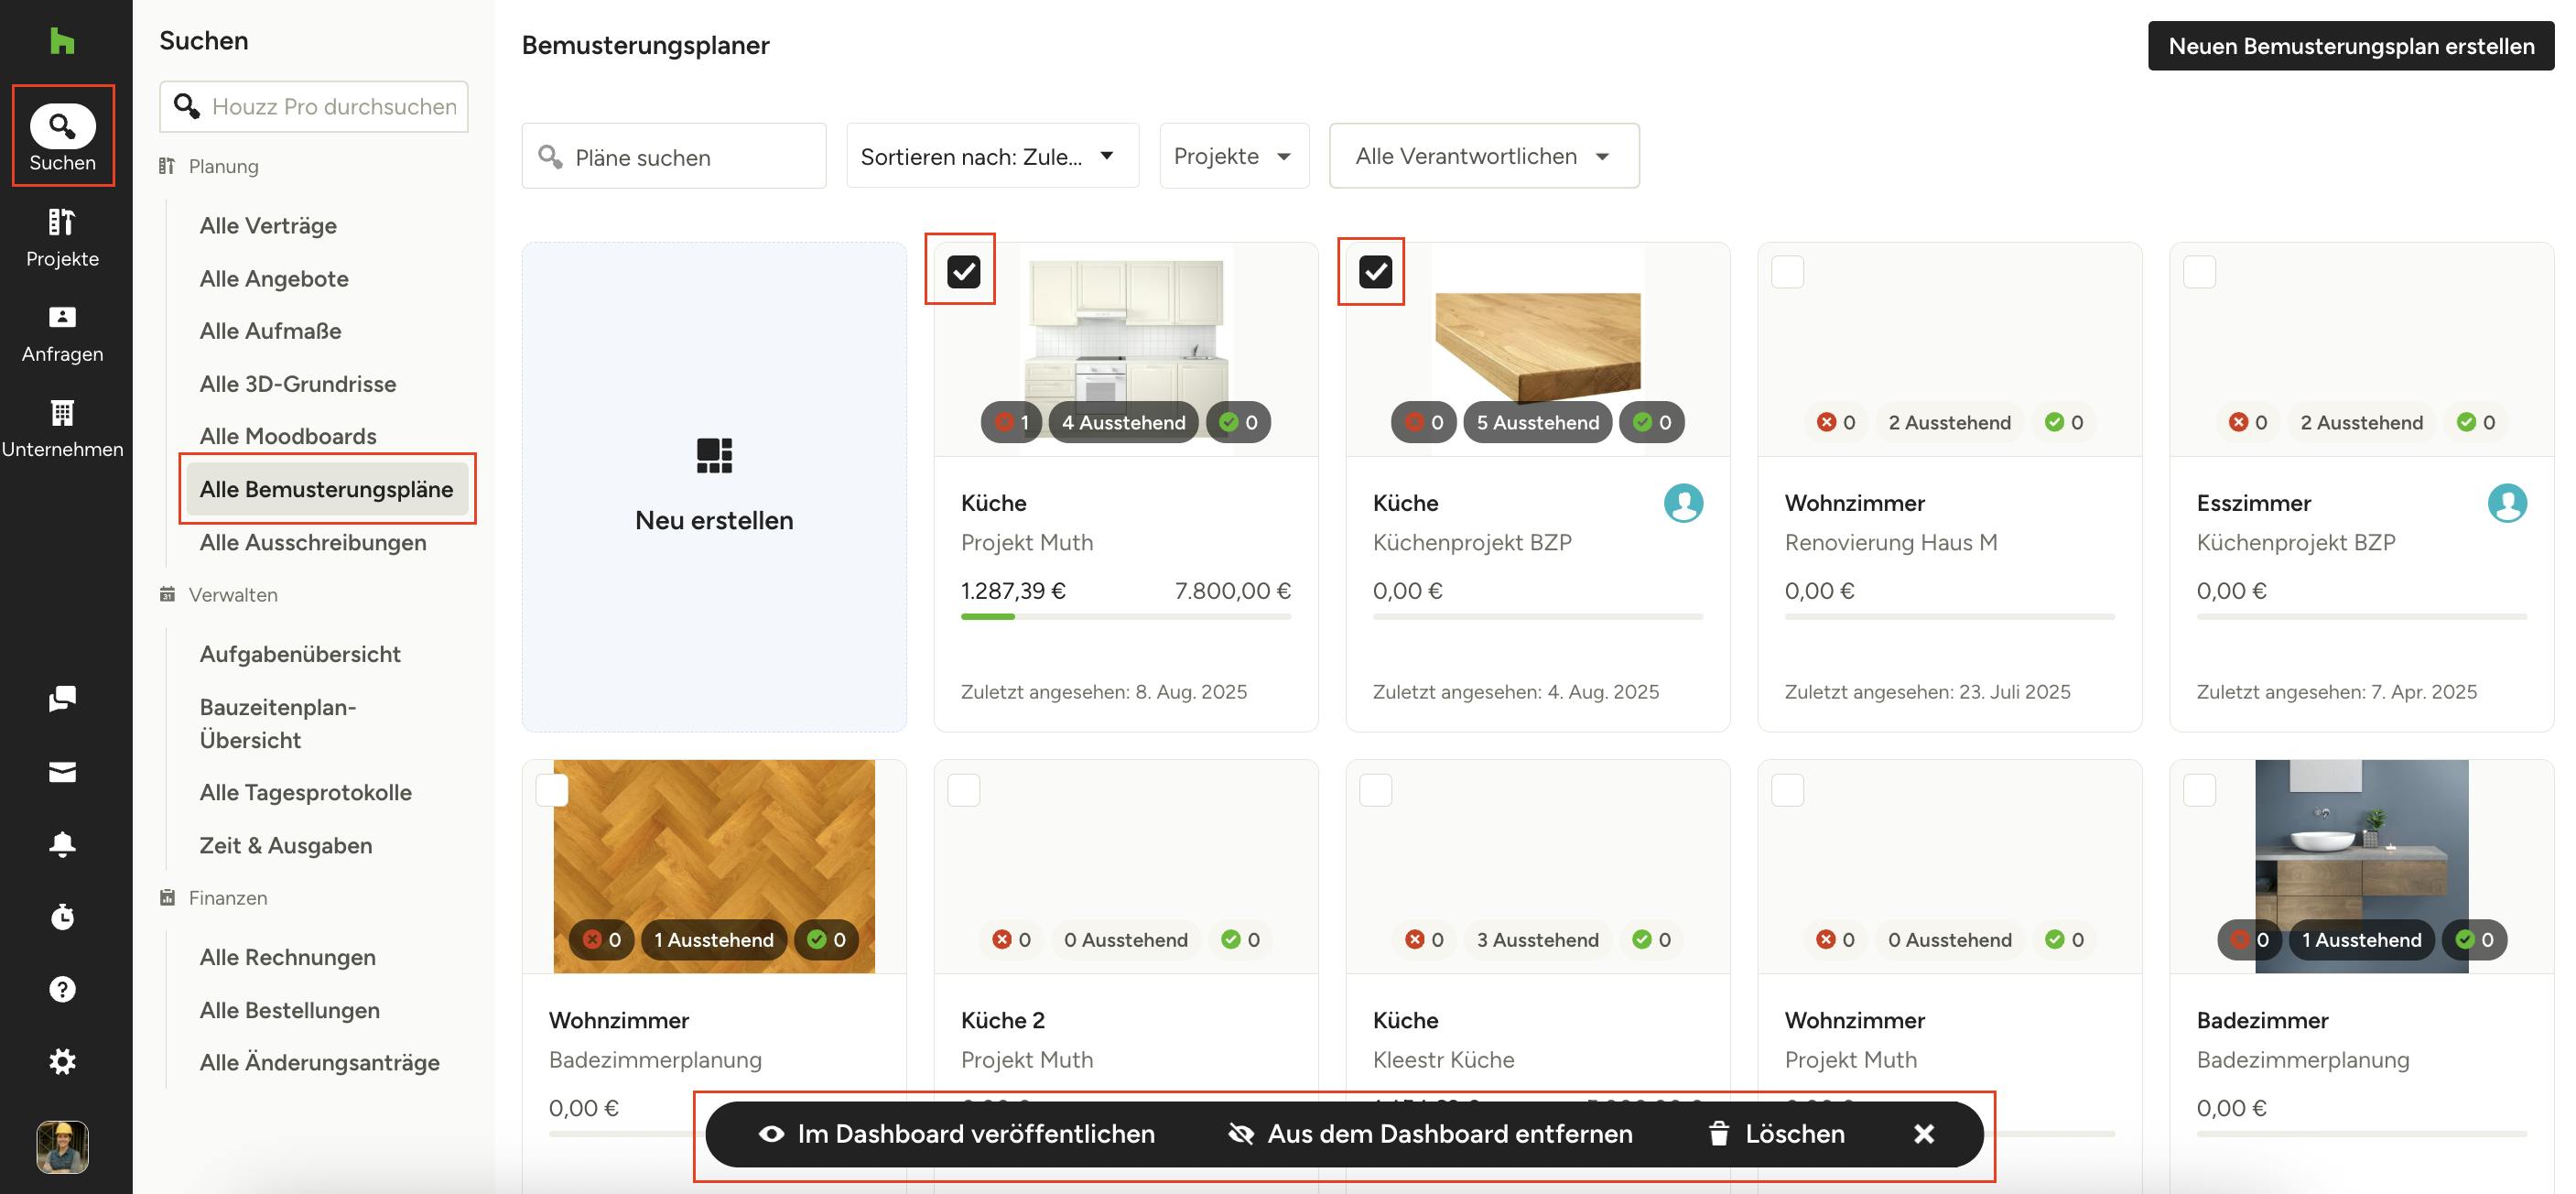Viewport: 2576px width, 1194px height.
Task: Go to Alle Moodboards
Action: pos(288,436)
